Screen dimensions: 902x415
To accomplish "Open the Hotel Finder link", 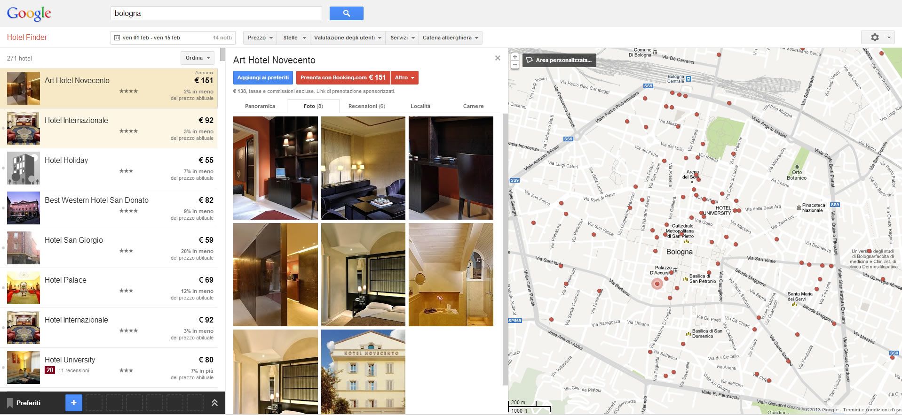I will coord(27,38).
